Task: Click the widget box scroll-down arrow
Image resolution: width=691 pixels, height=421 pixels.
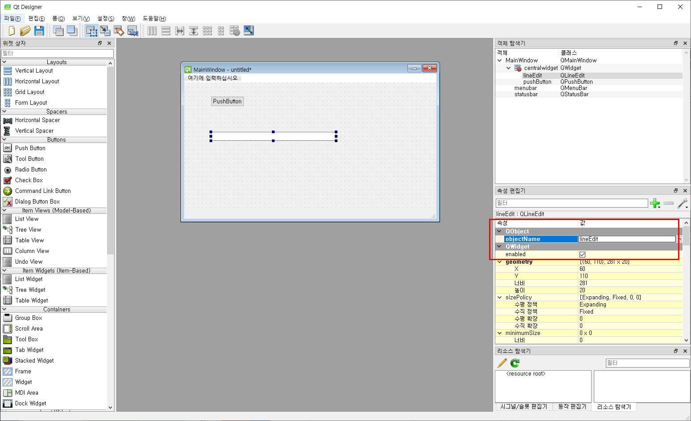Action: (111, 407)
